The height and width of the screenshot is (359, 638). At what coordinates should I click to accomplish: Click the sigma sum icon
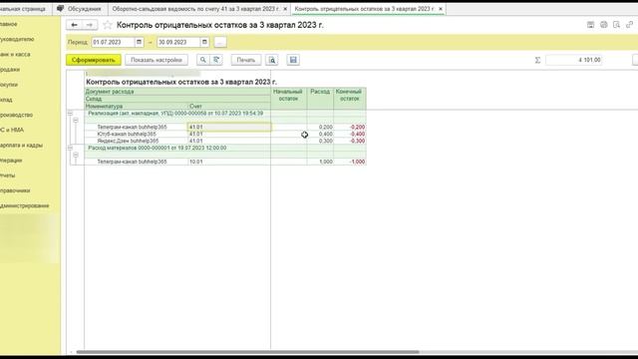tap(537, 60)
